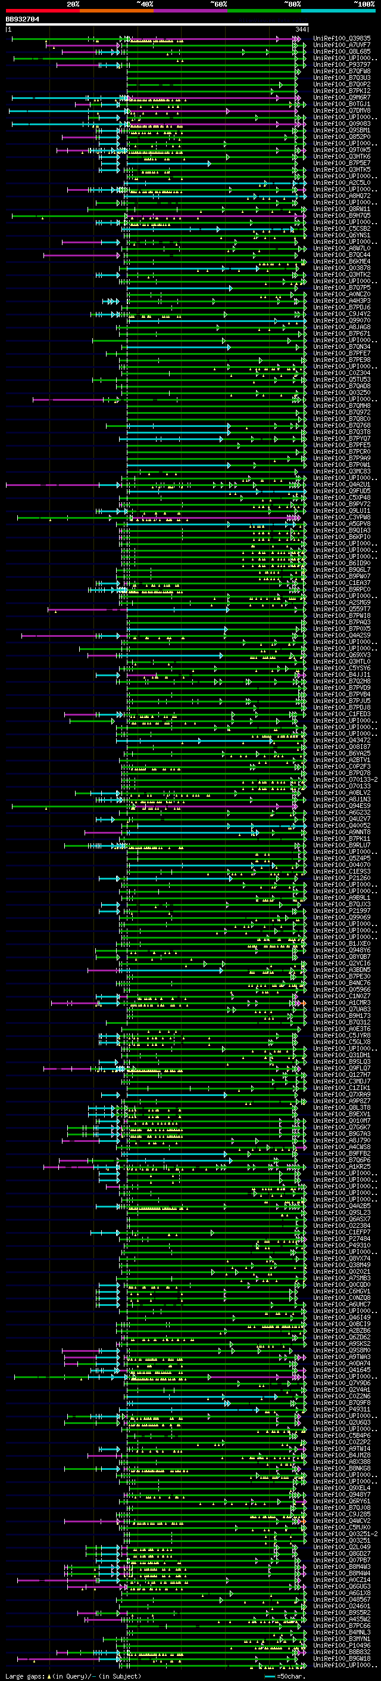Open hit UniRef100_B7Q9F8
This screenshot has height=1681, width=381.
[x=342, y=1402]
